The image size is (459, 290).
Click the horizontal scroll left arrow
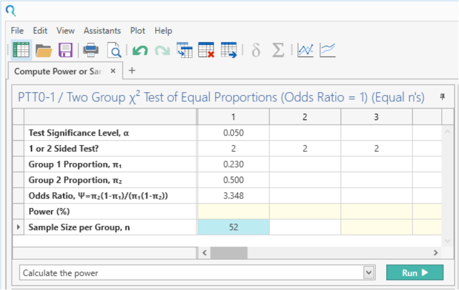(205, 253)
